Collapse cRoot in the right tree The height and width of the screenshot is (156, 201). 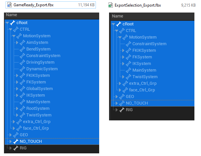coord(113,24)
